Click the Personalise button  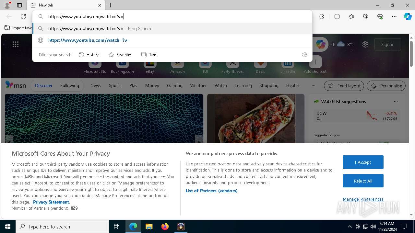386,86
